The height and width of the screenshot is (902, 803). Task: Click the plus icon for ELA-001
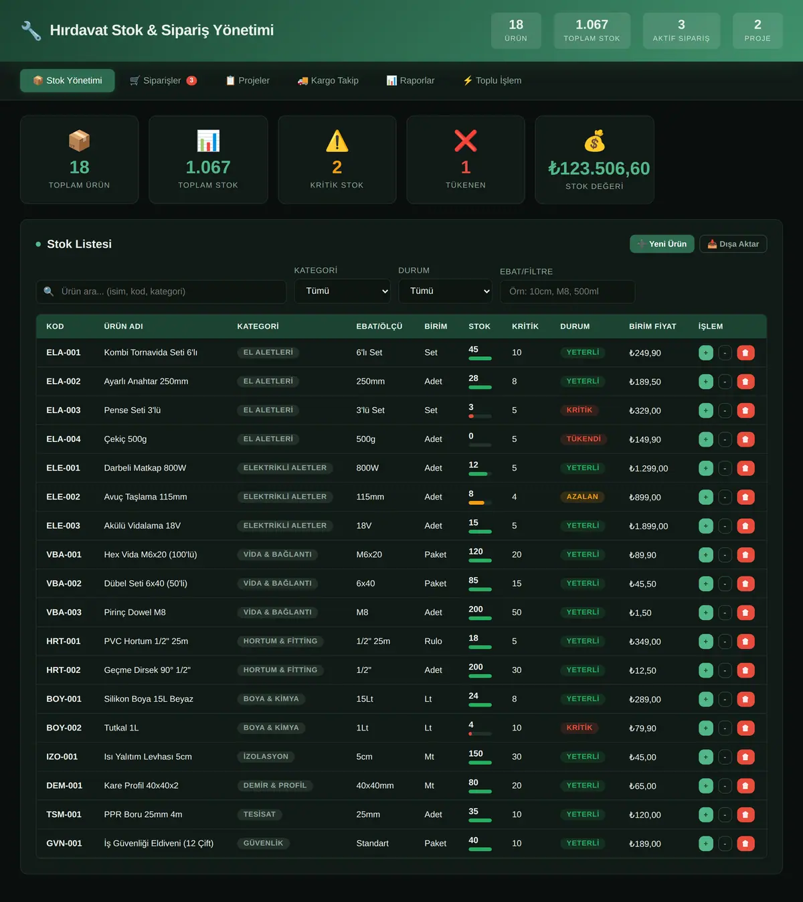click(x=705, y=353)
